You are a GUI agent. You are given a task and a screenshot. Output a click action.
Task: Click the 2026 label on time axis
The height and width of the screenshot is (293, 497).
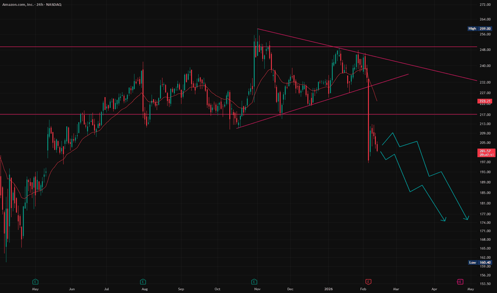pyautogui.click(x=328, y=289)
